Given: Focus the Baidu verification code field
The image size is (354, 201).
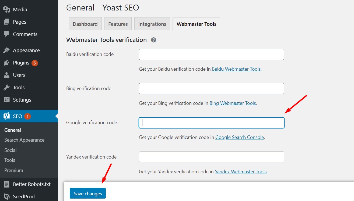Looking at the screenshot, I should point(212,54).
